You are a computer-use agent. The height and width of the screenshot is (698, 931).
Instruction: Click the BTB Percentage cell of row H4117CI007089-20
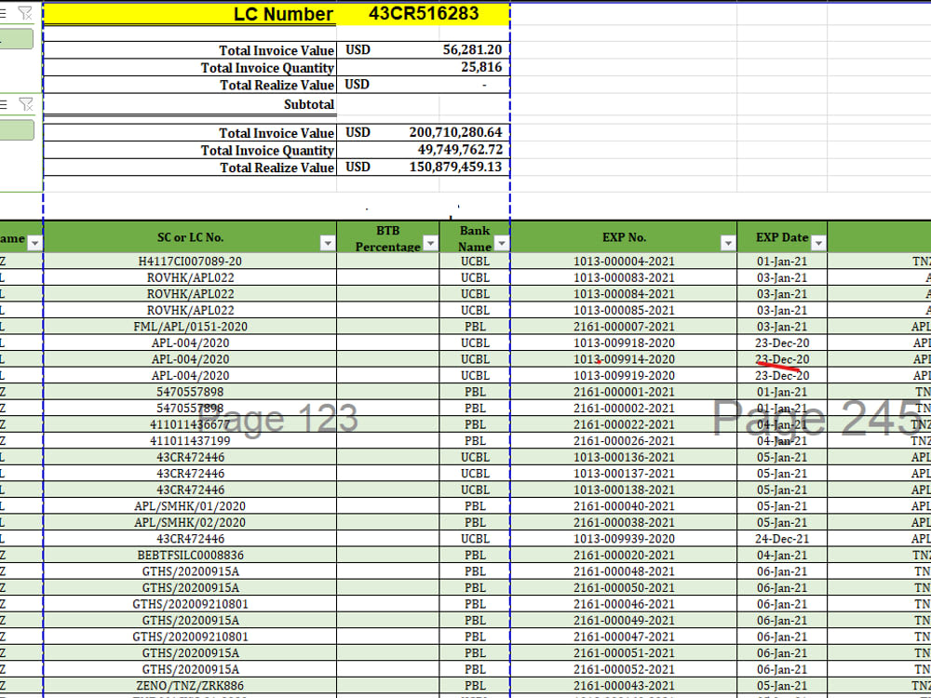[x=387, y=262]
